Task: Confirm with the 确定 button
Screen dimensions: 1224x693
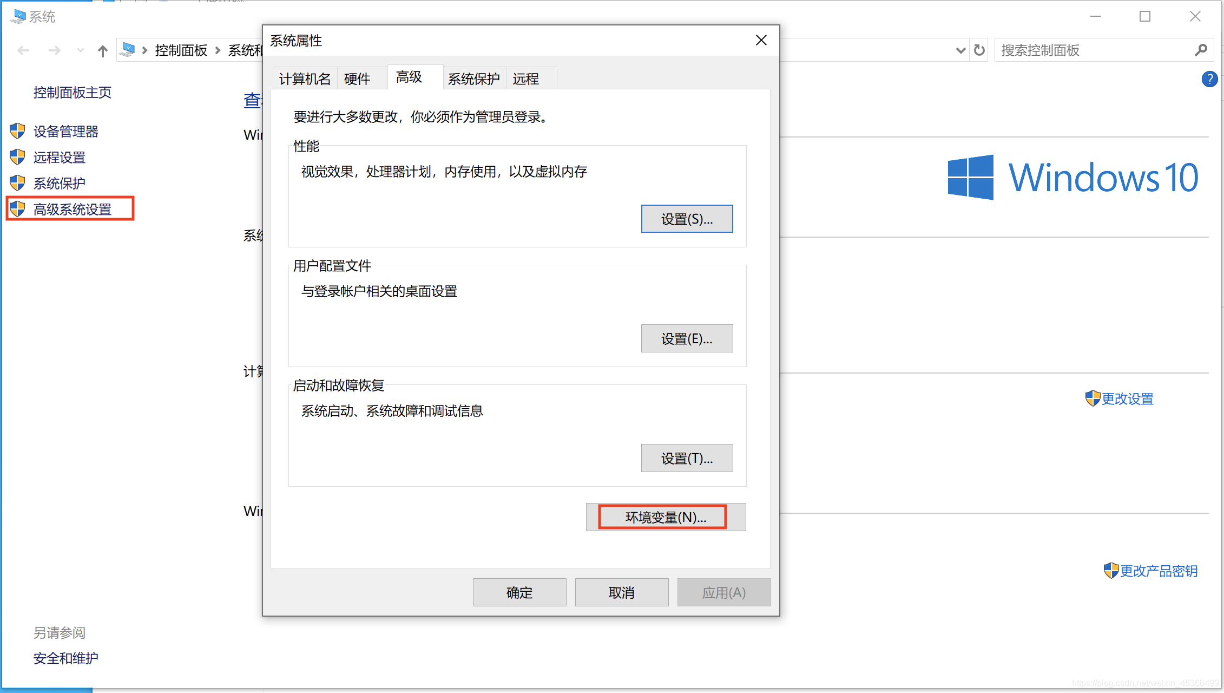Action: 519,592
